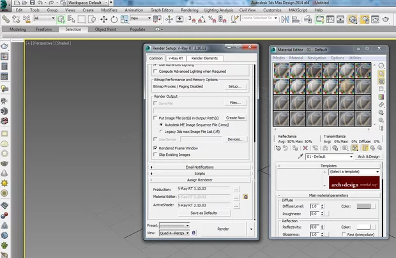Viewport: 396px width, 258px height.
Task: Toggle the Backlight icon in Material Editor
Action: [x=381, y=75]
